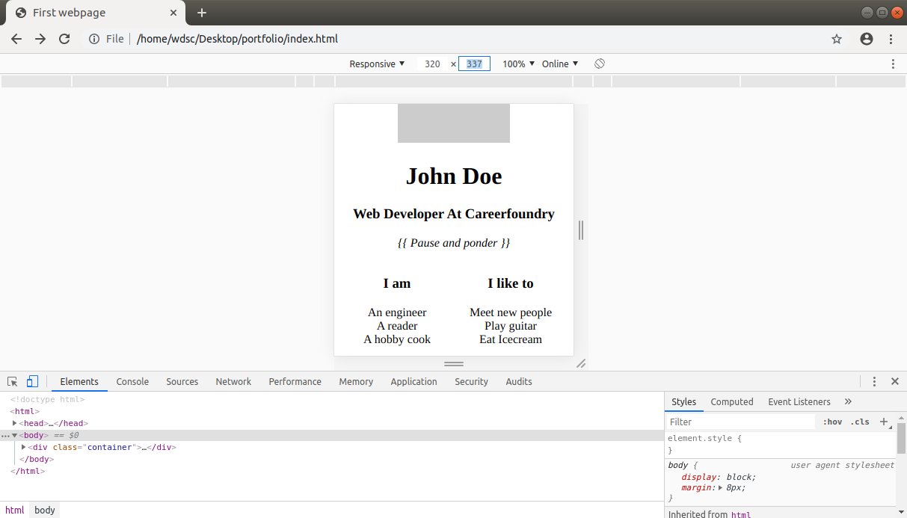The image size is (907, 518).
Task: Click the styles Filter input
Action: click(740, 422)
